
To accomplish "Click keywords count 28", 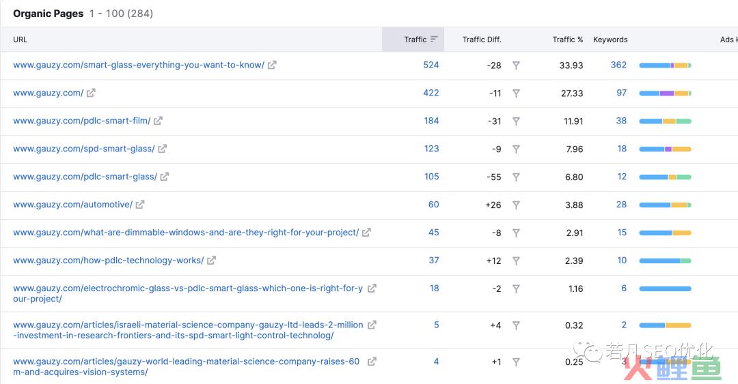I will pyautogui.click(x=621, y=205).
